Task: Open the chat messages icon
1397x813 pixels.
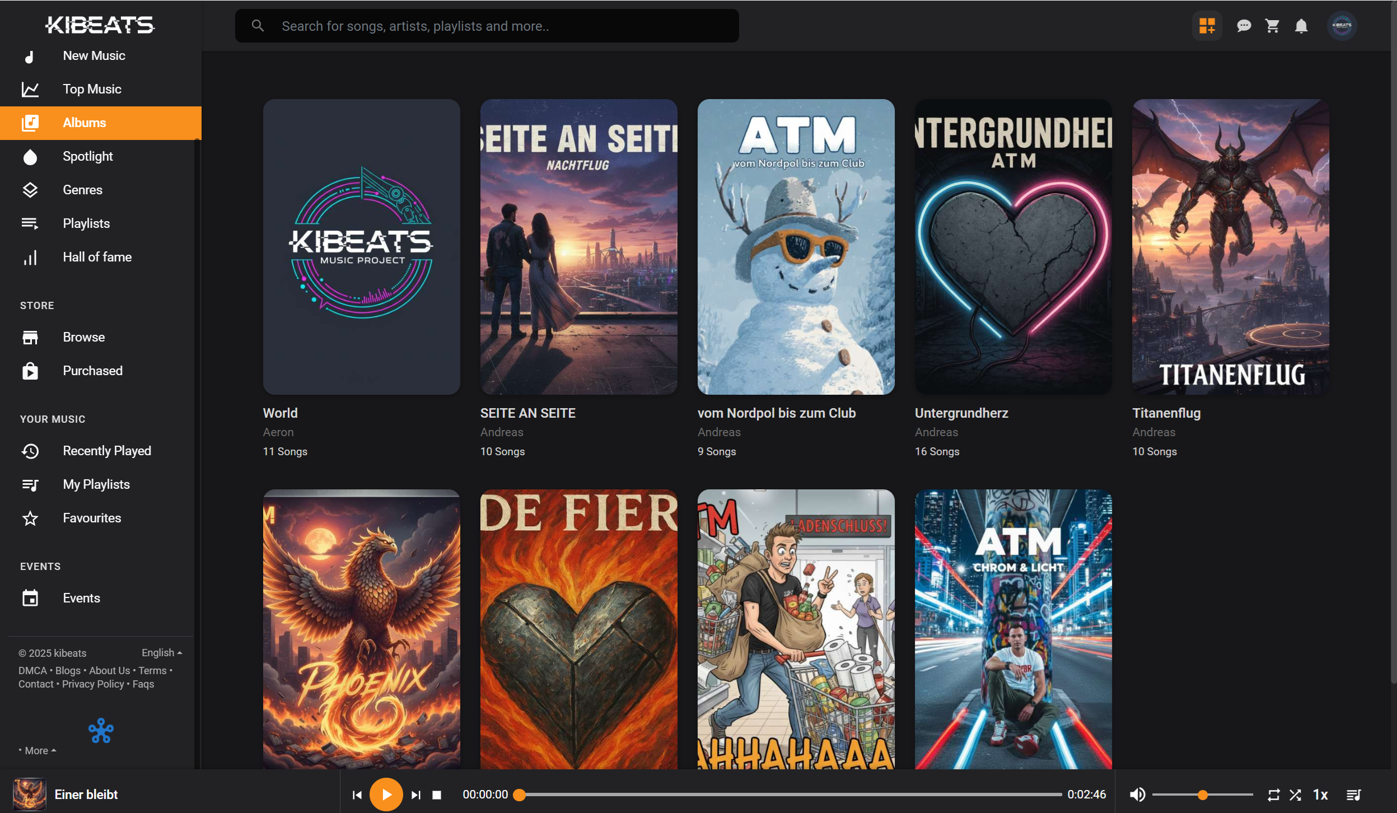Action: (x=1244, y=26)
